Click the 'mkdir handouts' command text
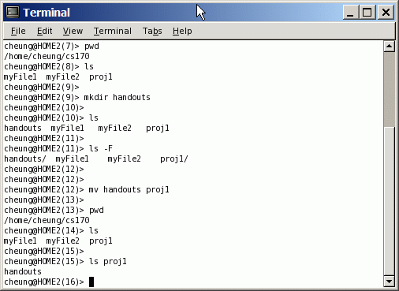Screen dimensions: 399x291 (117, 97)
